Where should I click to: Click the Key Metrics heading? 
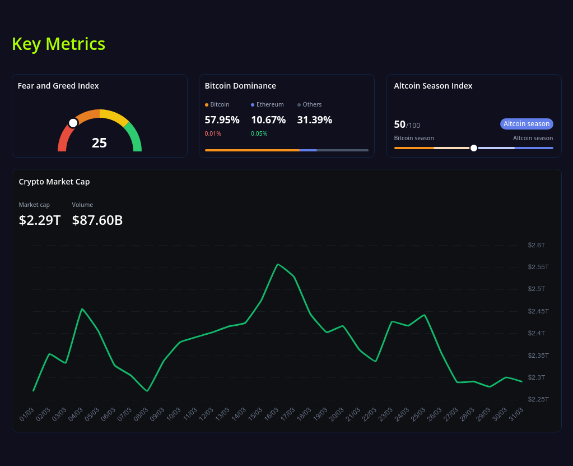(x=58, y=44)
